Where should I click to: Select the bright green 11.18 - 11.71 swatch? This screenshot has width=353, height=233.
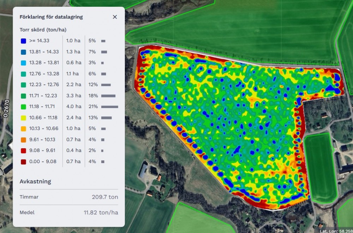23,107
